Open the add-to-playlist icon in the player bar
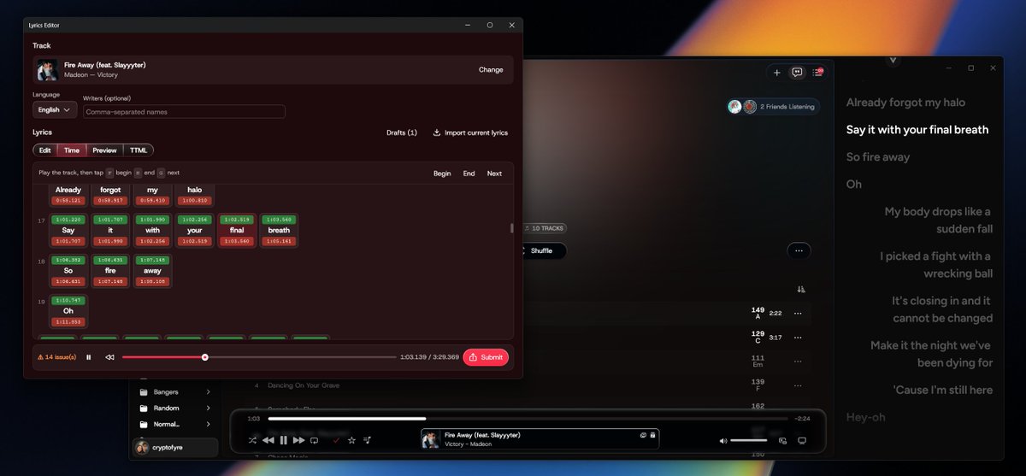This screenshot has height=476, width=1026. [x=367, y=440]
